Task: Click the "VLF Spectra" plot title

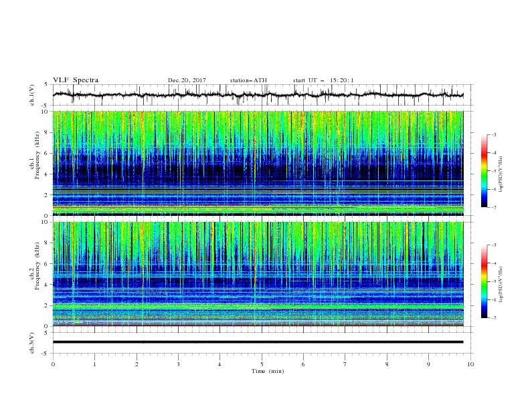Action: tap(76, 80)
